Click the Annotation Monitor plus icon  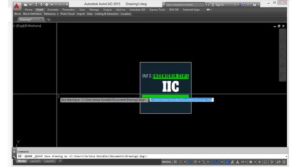pyautogui.click(x=259, y=162)
